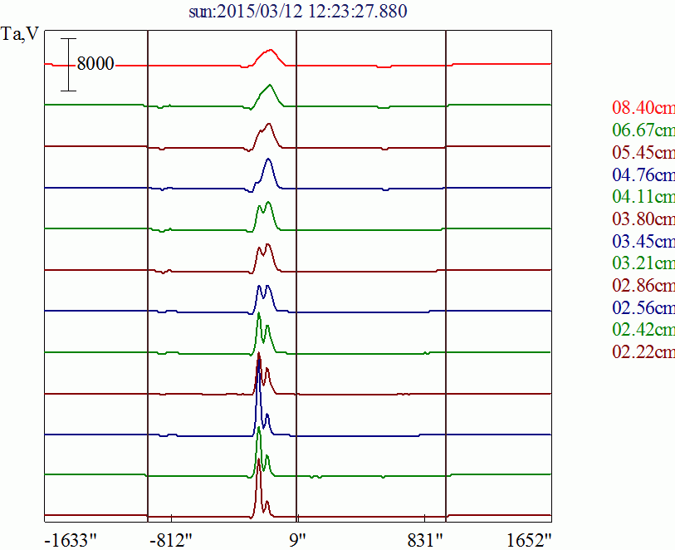Screen dimensions: 675x550
Task: Click the tall peak of the bottom curve
Action: (258, 460)
